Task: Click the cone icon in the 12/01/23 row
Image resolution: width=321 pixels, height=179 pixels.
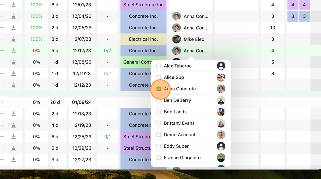Action: (13, 5)
